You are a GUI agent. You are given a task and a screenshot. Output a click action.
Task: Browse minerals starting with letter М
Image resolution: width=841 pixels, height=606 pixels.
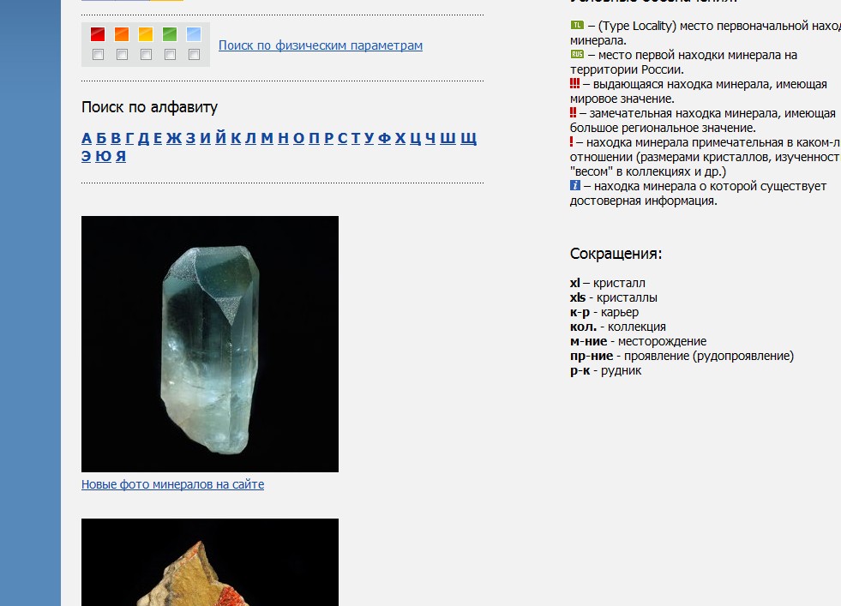267,138
